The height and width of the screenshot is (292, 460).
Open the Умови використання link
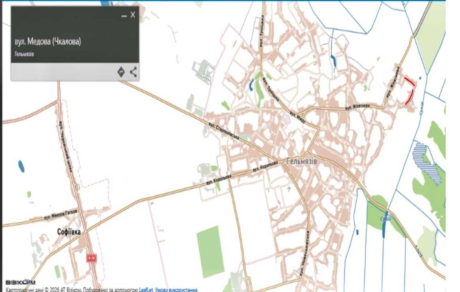tap(176, 290)
